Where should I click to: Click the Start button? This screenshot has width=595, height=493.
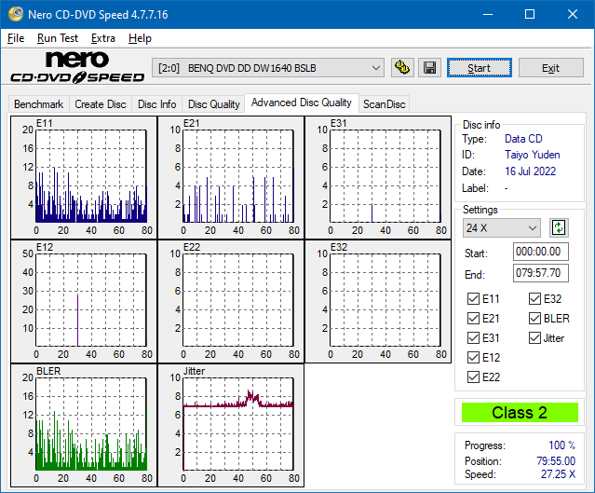point(480,68)
